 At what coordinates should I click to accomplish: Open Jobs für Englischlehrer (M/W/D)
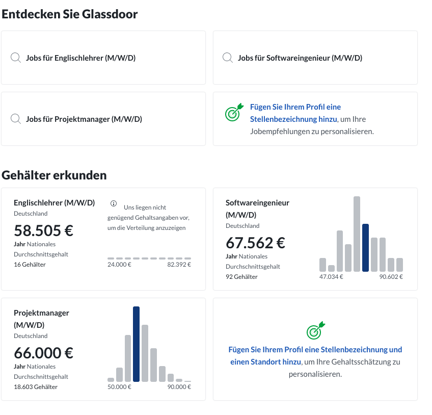pos(80,58)
